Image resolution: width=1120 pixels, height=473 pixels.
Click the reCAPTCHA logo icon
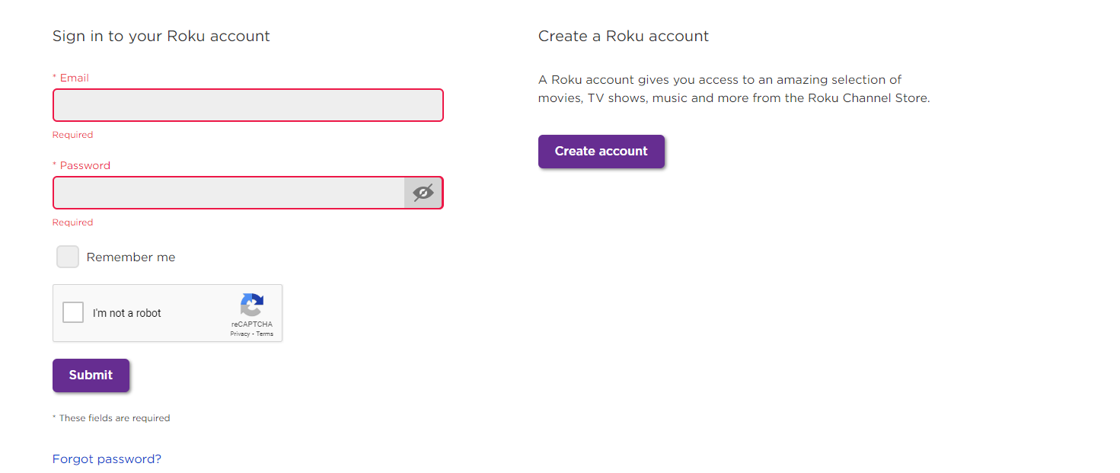[x=252, y=305]
